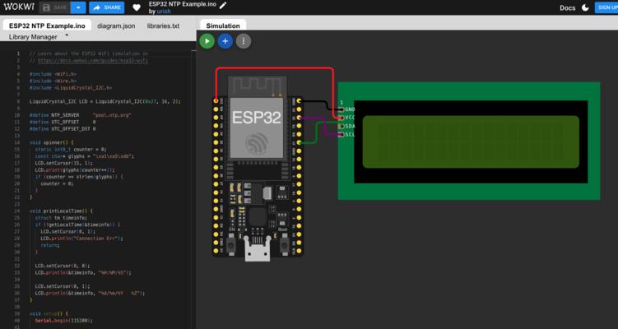The width and height of the screenshot is (618, 329).
Task: Open the Library Manager tab
Action: click(x=33, y=37)
